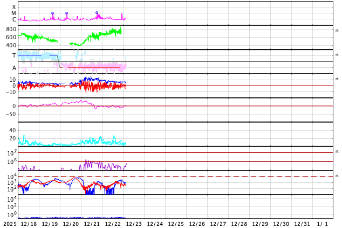Click the M flare class axis label

coord(14,13)
